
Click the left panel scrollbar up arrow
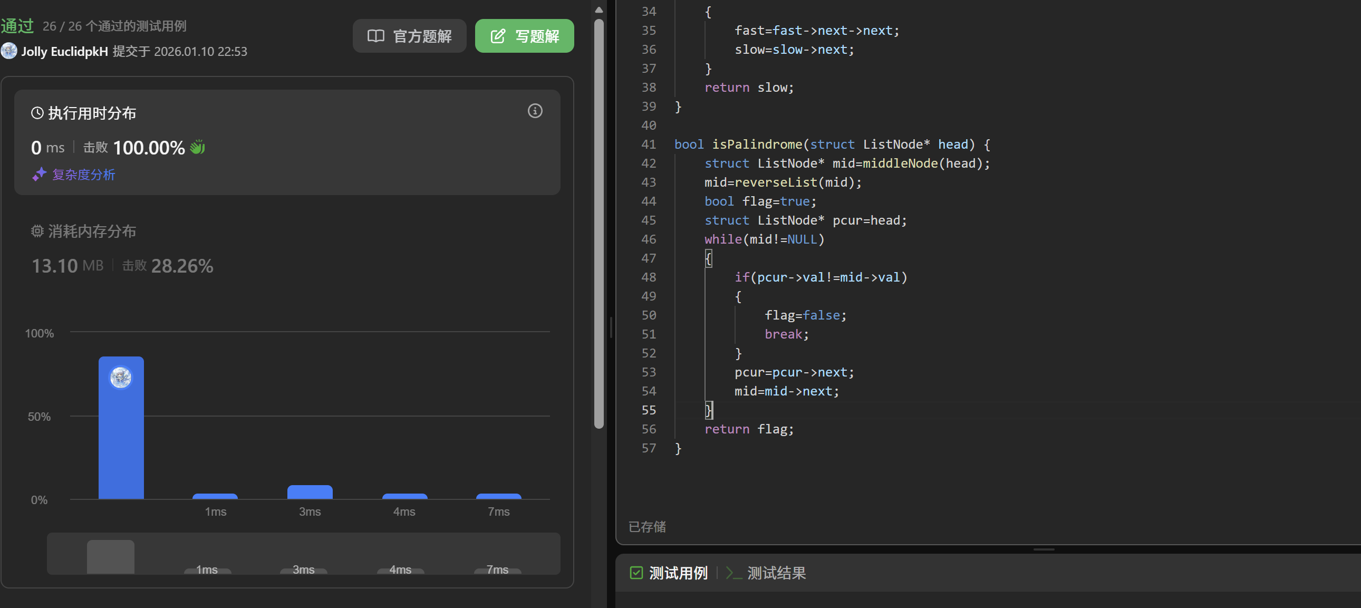tap(599, 9)
